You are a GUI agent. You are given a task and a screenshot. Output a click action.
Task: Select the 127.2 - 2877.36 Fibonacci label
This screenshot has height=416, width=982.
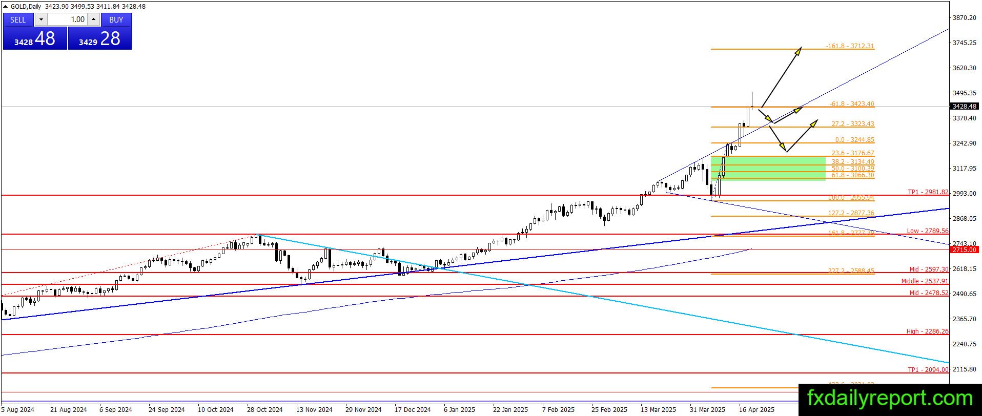pos(851,213)
